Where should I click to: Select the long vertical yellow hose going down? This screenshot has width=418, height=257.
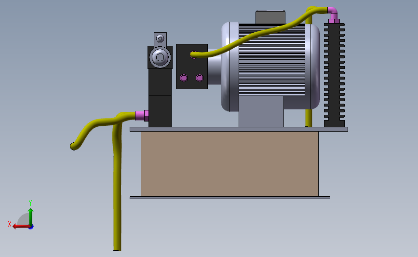tap(117, 187)
